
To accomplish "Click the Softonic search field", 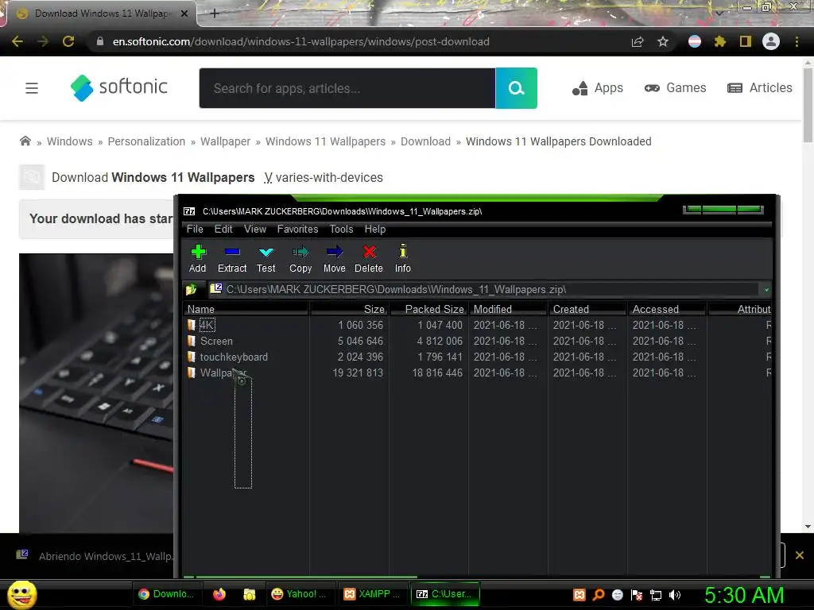I will [x=347, y=88].
